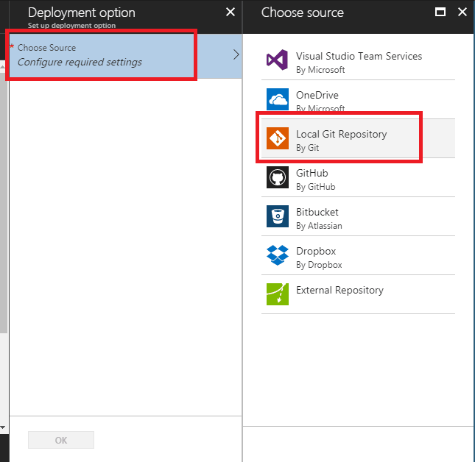Select Local Git Repository label

pyautogui.click(x=341, y=135)
